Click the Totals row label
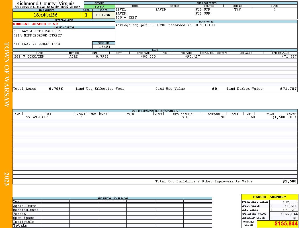Image resolution: width=299 pixels, height=228 pixels. pos(20,225)
